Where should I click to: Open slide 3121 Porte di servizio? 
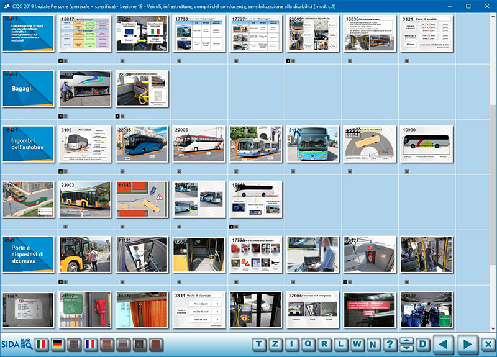coord(426,34)
